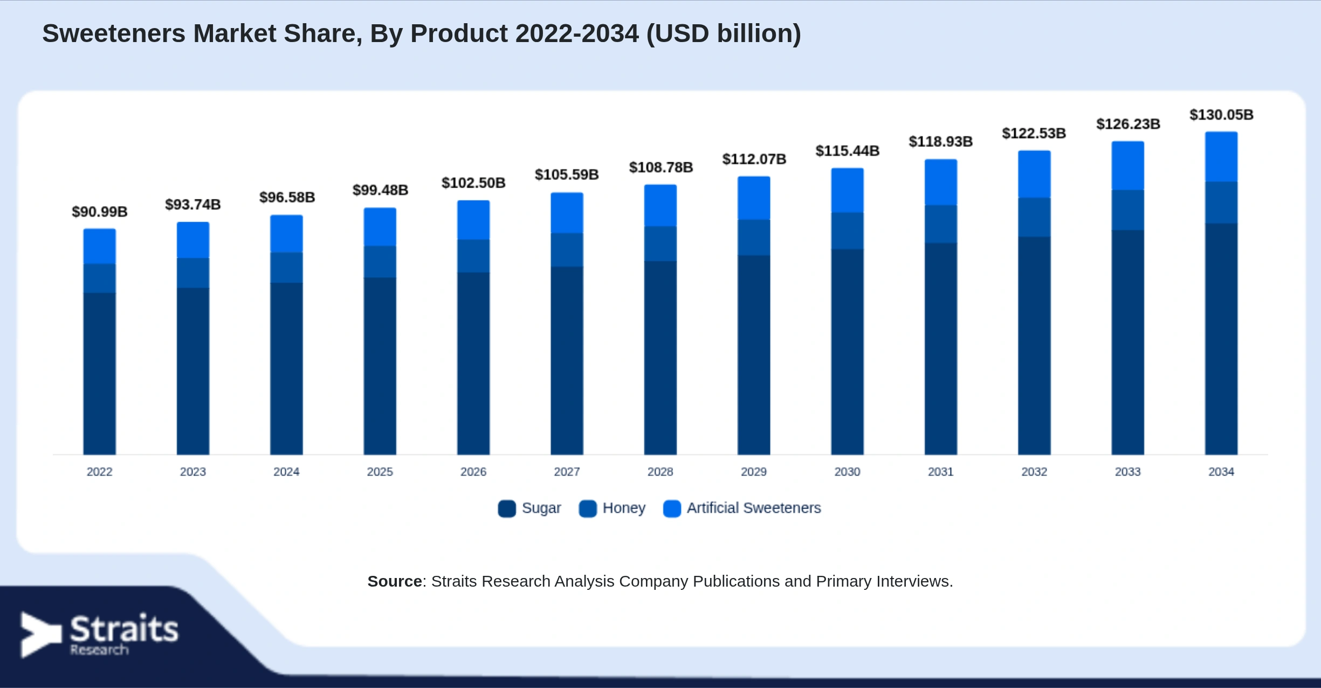Click the 2027 axis label
The image size is (1321, 688).
[567, 472]
